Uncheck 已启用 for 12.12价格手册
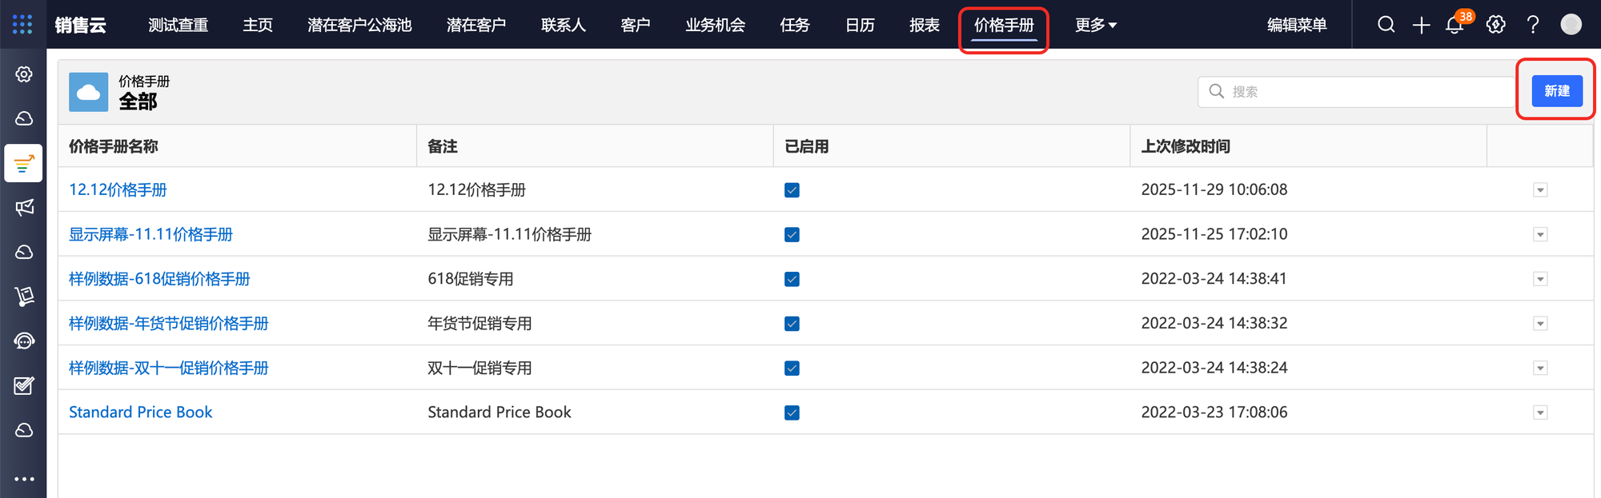 [792, 190]
